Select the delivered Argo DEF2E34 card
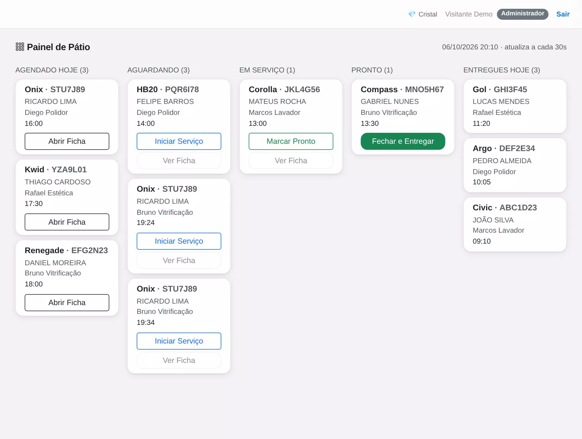582x439 pixels. click(515, 165)
